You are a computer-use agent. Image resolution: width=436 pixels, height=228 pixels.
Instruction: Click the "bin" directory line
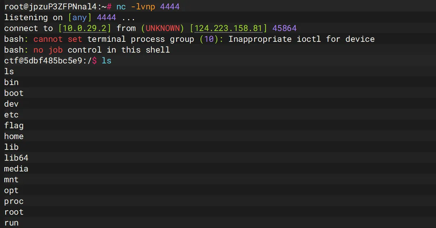coord(11,82)
